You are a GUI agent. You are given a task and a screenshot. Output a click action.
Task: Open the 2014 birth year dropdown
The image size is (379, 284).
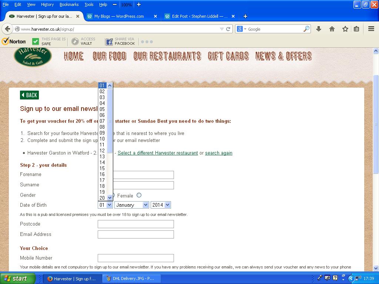pyautogui.click(x=161, y=205)
